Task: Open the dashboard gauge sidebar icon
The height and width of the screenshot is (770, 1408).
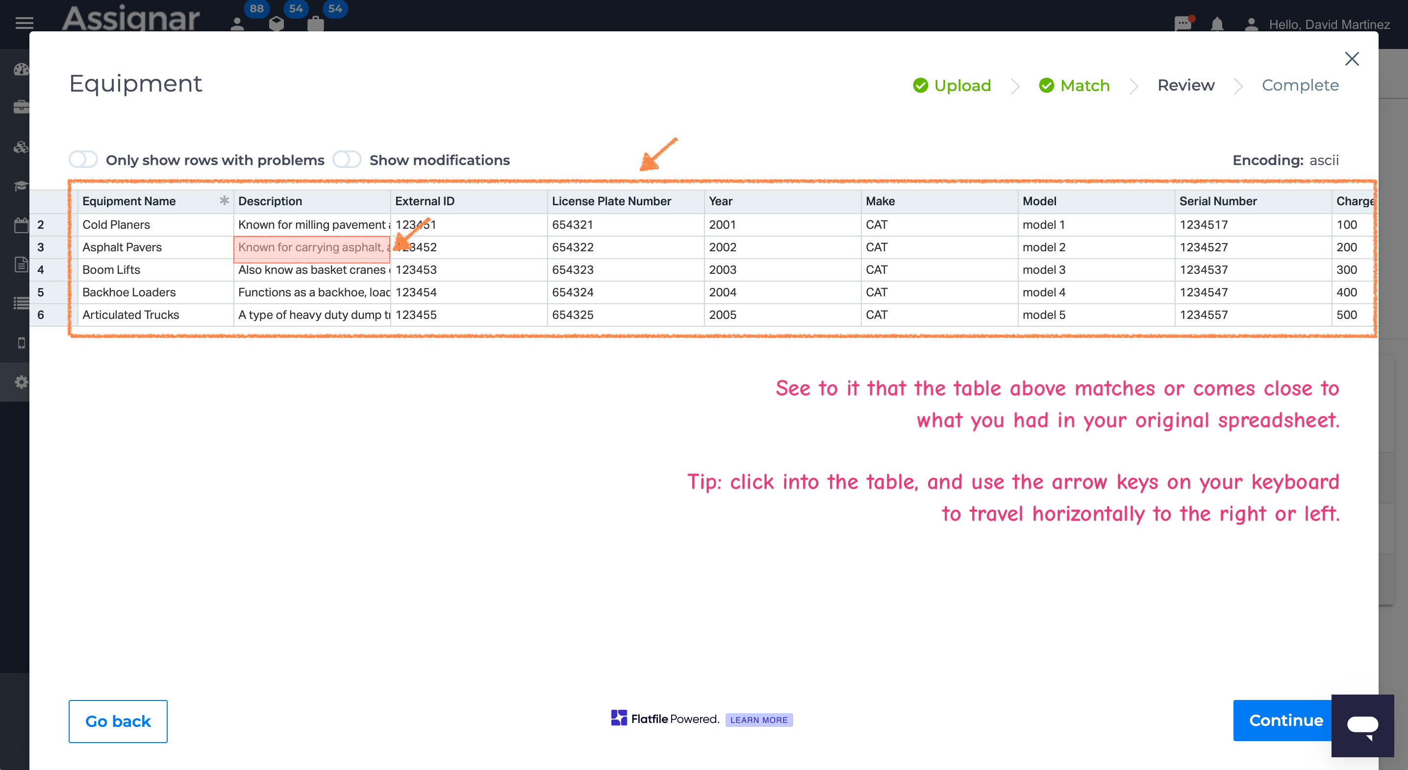Action: [21, 70]
